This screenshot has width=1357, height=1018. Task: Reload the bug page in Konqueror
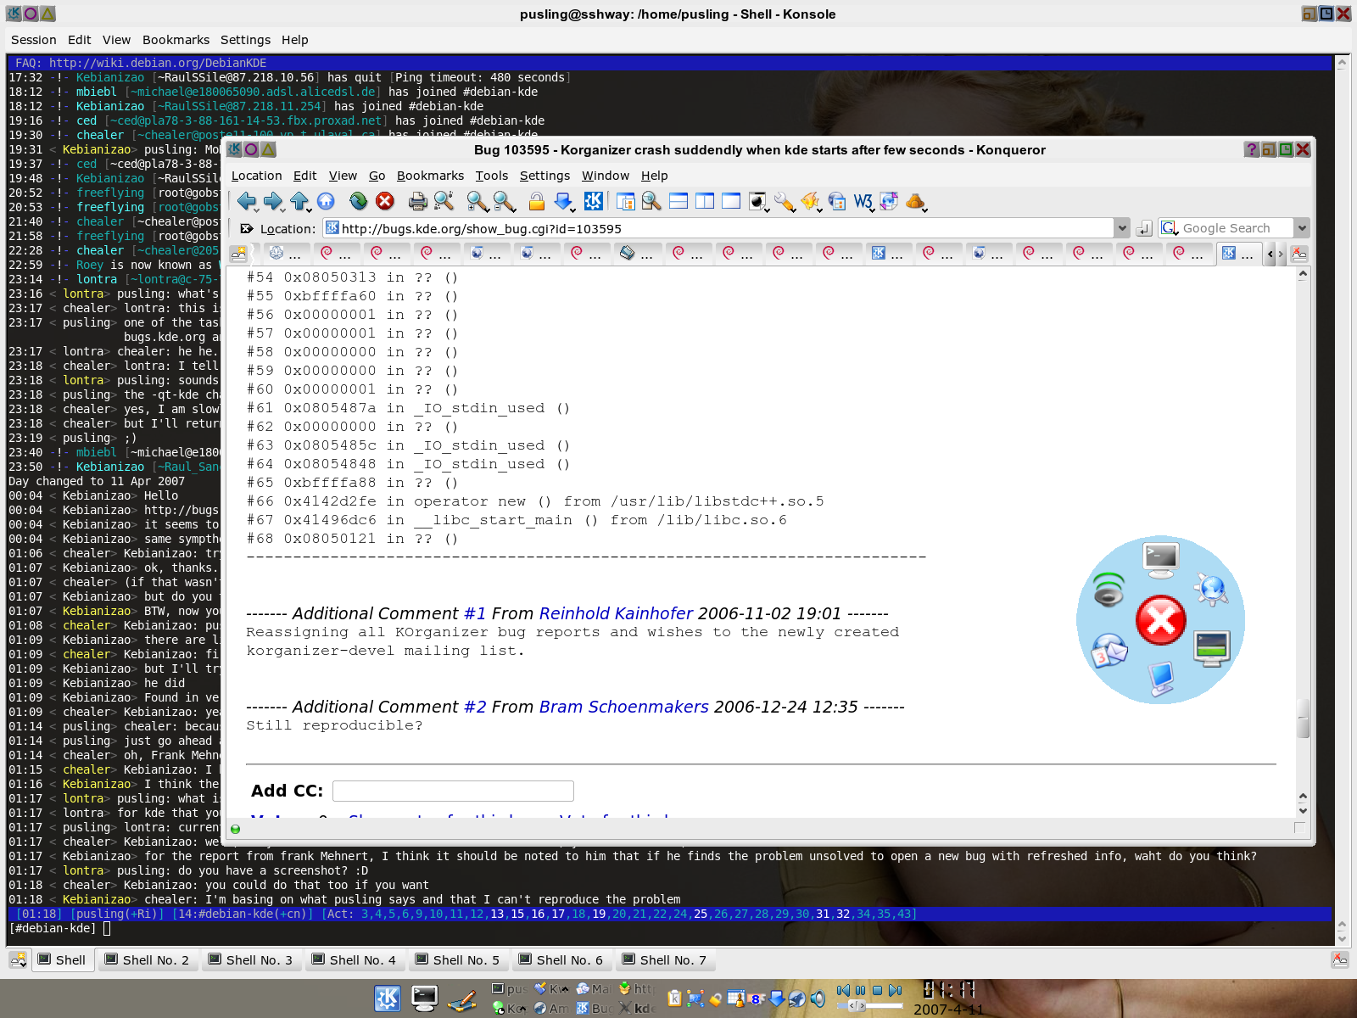(x=359, y=201)
